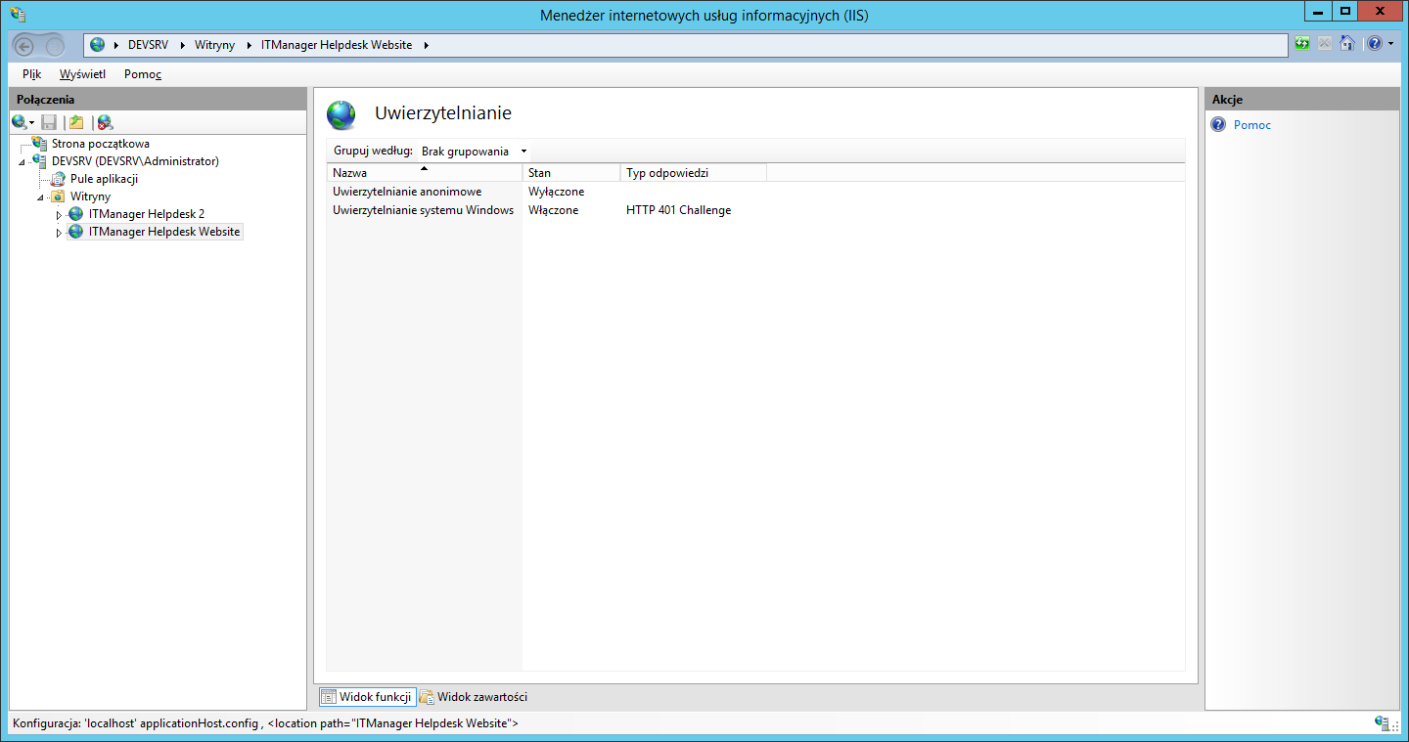Viewport: 1409px width, 742px height.
Task: Click the grey Stop icon beside the address bar
Action: pos(1325,44)
